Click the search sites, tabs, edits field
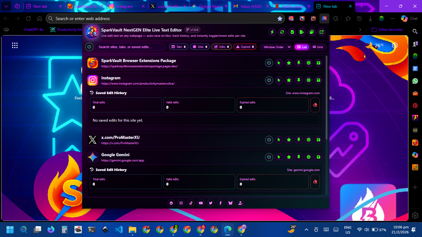422x237 pixels. pyautogui.click(x=130, y=47)
